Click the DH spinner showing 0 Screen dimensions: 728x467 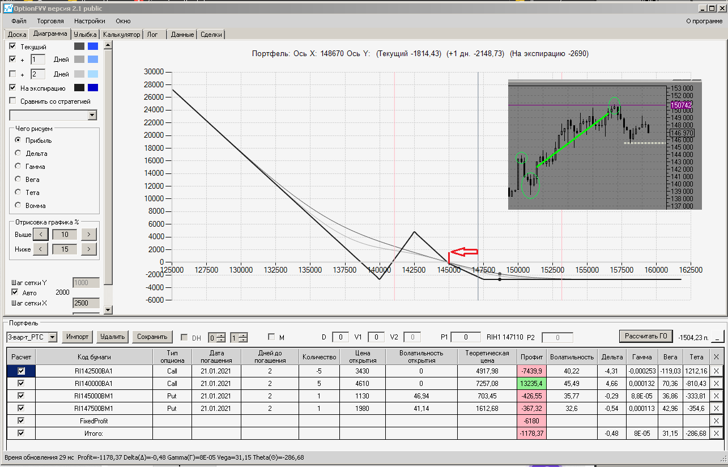(x=216, y=337)
